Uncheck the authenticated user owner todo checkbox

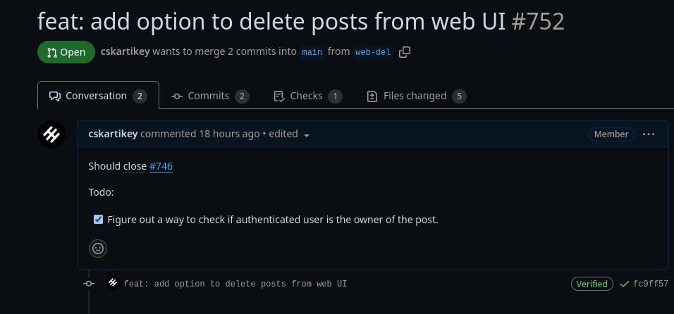click(x=99, y=220)
